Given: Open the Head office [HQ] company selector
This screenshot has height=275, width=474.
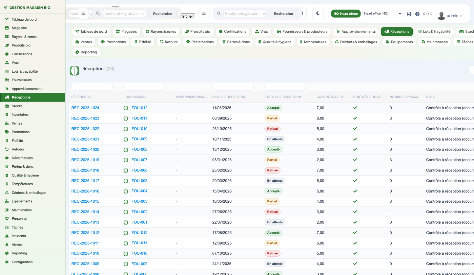Looking at the screenshot, I should (x=382, y=13).
